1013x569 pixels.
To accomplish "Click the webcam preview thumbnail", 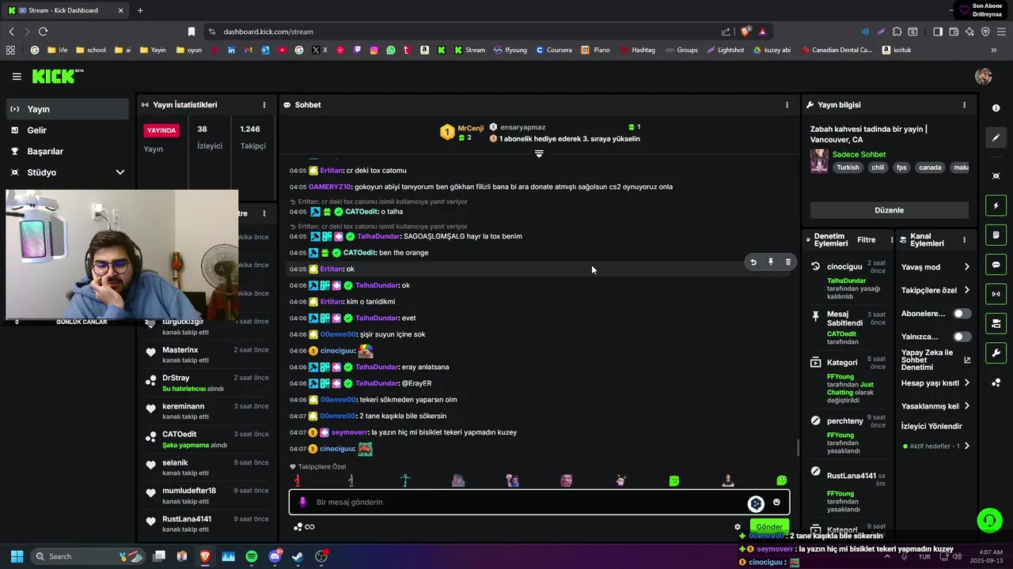I will pyautogui.click(x=122, y=254).
